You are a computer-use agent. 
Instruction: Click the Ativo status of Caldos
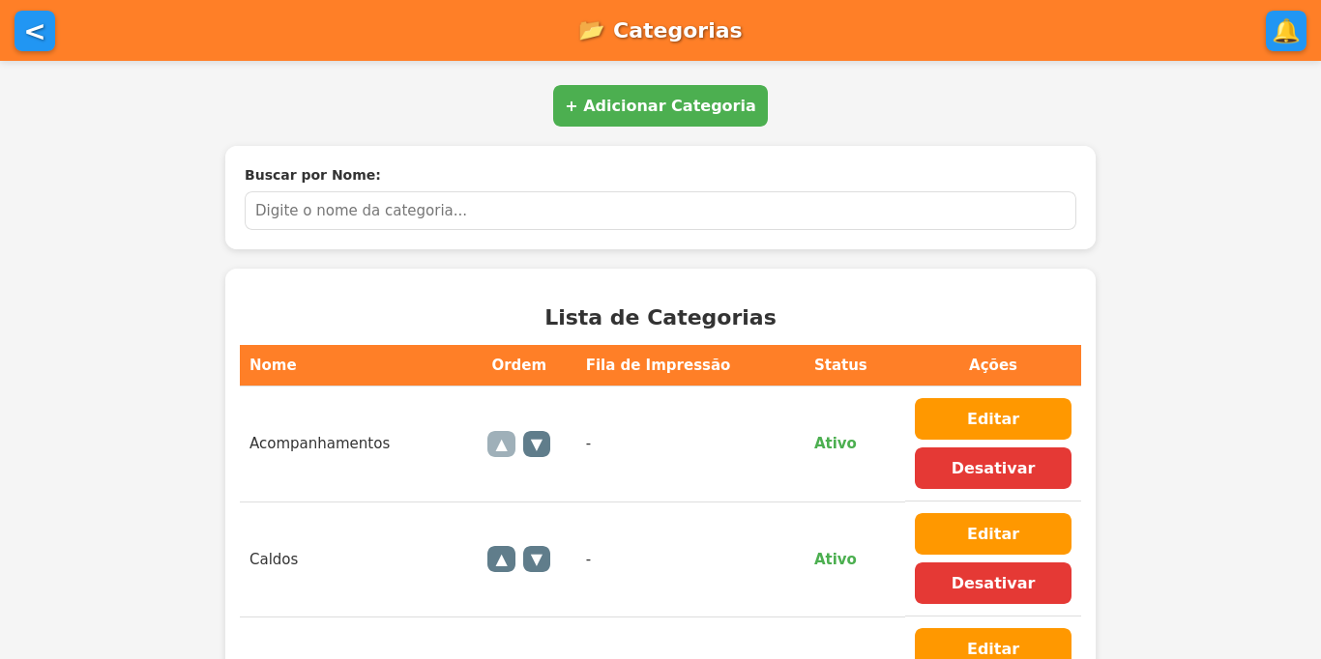click(835, 559)
